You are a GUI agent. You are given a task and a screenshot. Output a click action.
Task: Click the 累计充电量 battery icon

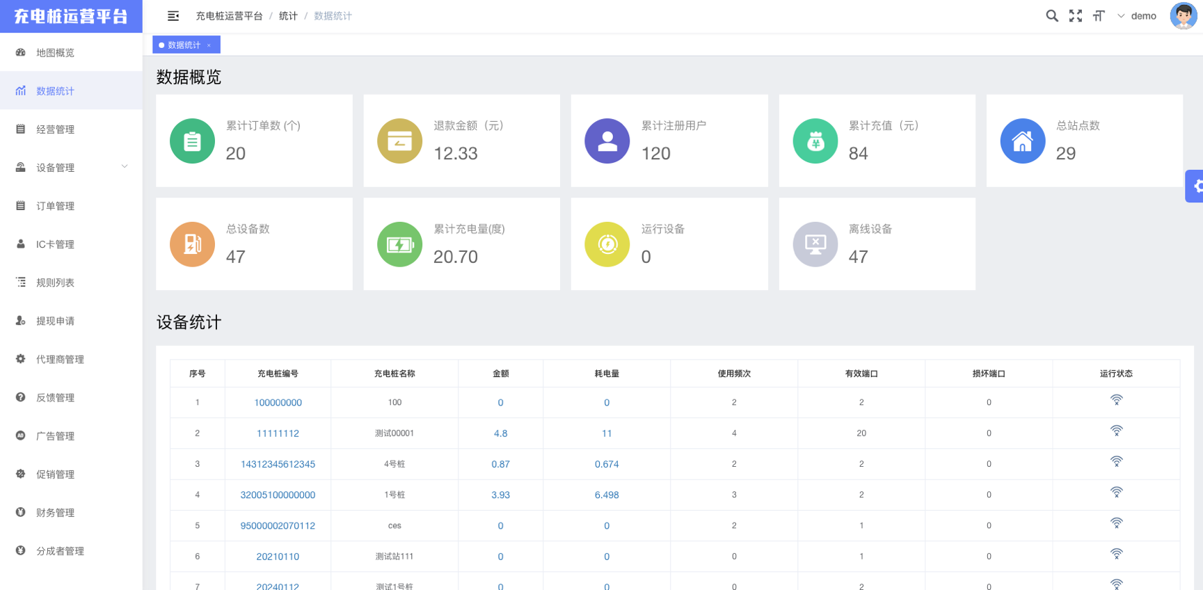pyautogui.click(x=399, y=244)
